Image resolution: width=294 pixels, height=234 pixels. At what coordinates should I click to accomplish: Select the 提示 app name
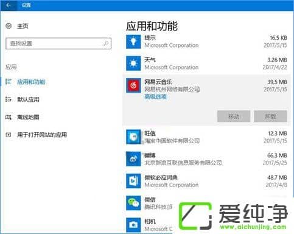[150, 38]
